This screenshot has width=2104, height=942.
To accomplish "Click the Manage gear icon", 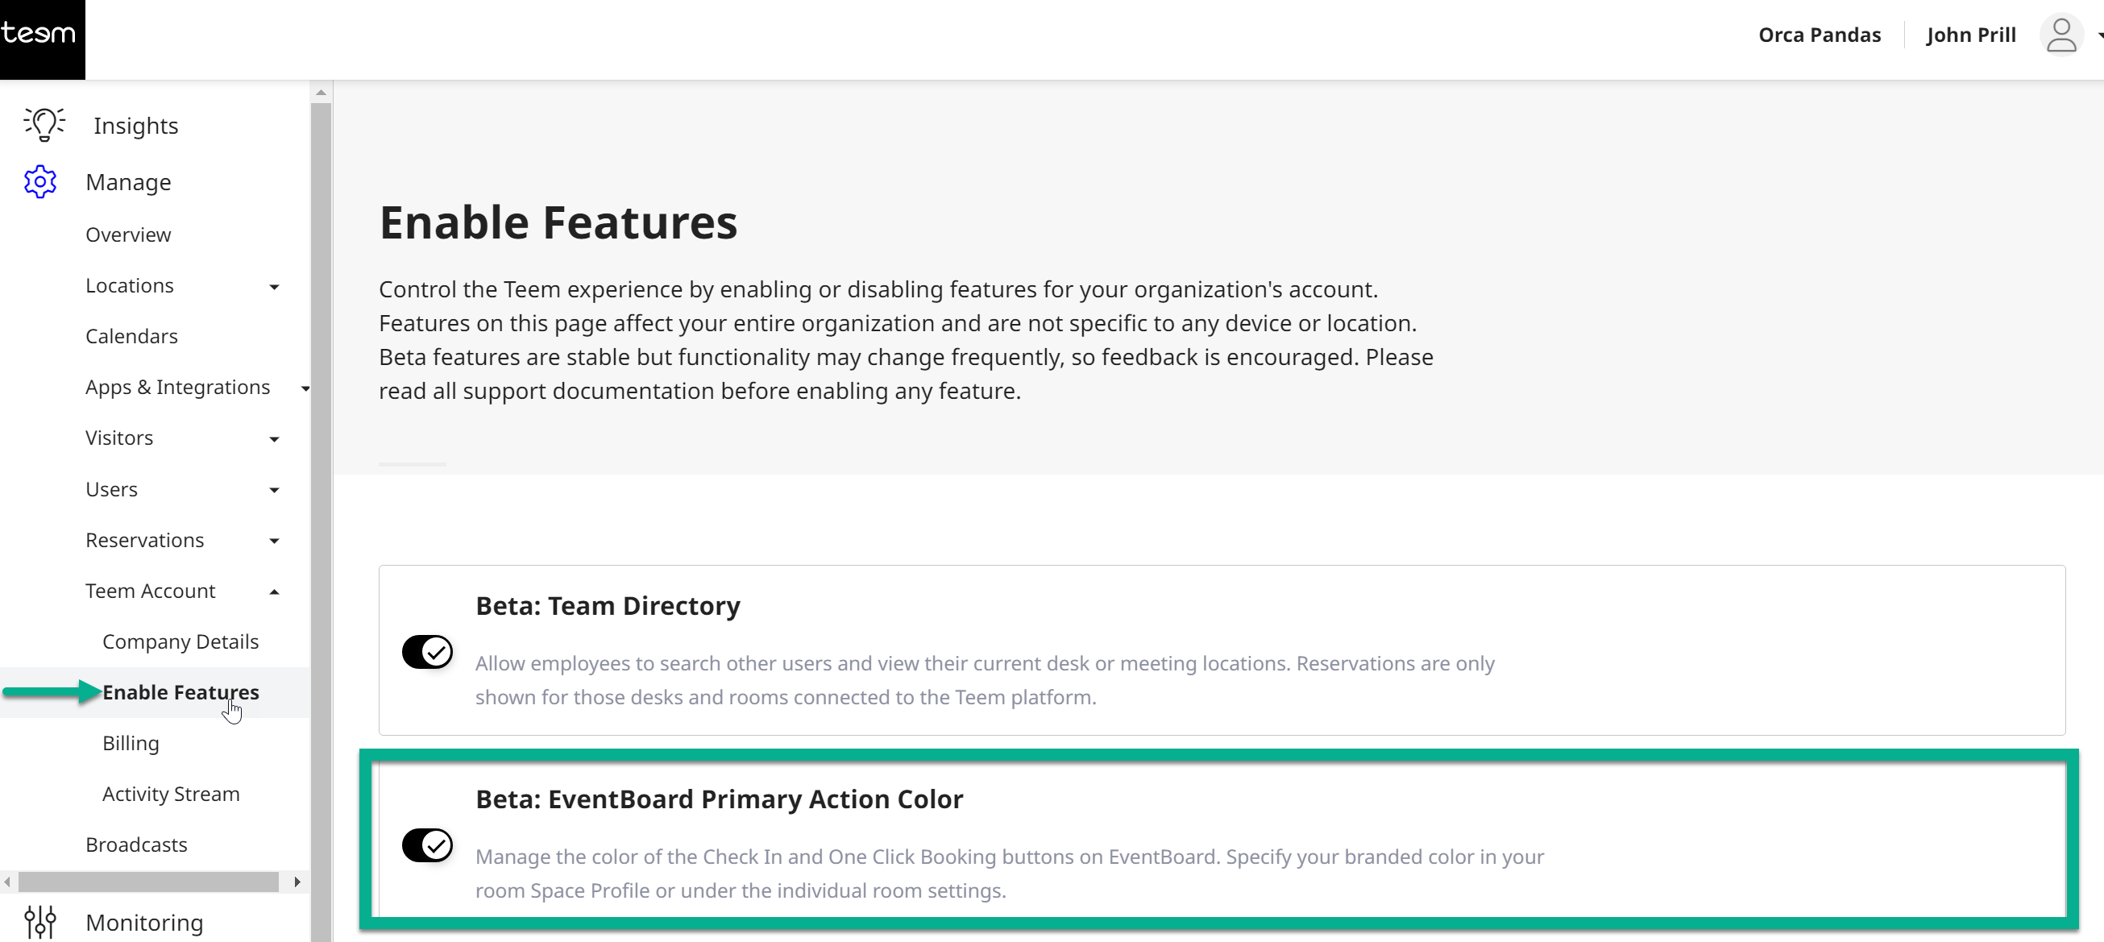I will [40, 182].
